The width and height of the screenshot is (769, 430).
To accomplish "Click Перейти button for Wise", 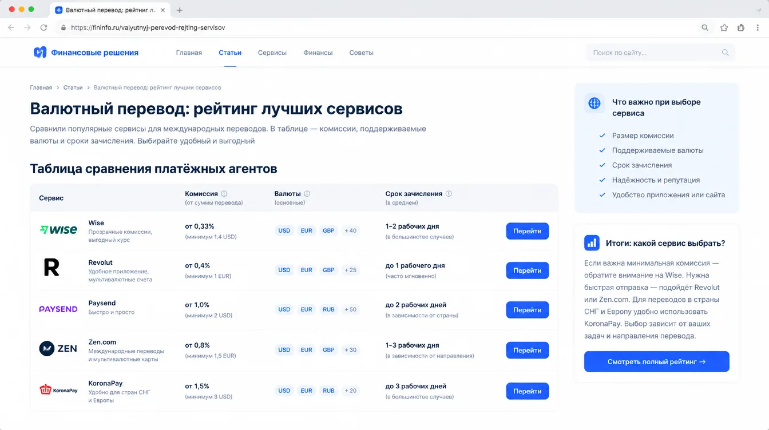I will point(528,231).
